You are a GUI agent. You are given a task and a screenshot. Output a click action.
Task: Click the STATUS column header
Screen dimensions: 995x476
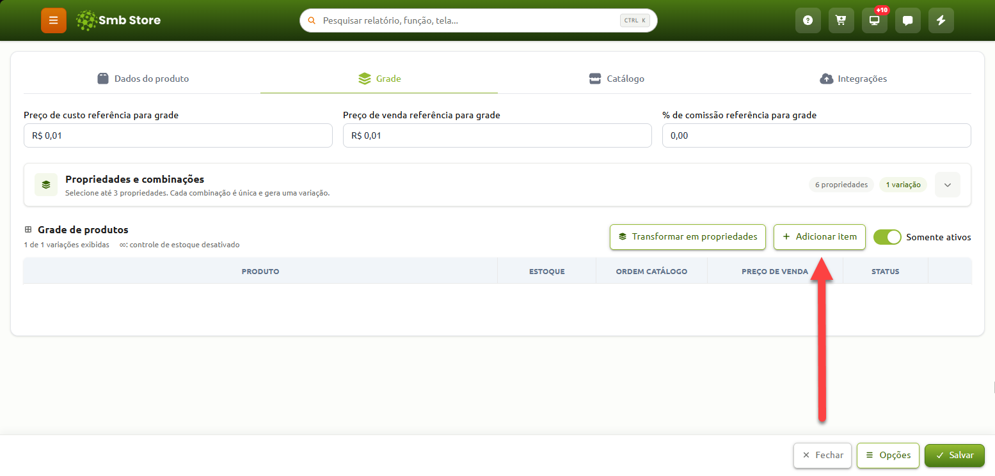[x=886, y=272]
